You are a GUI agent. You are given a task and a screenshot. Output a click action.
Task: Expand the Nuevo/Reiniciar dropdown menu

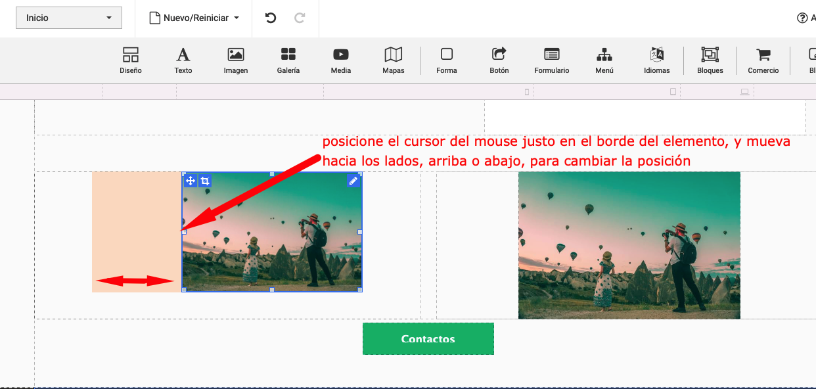pos(194,18)
